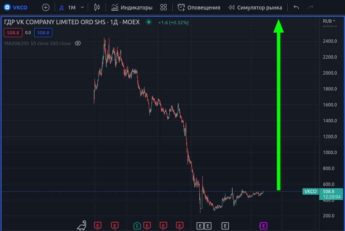345x231 pixels.
Task: Click the red 508.8 sell price button
Action: [13, 33]
